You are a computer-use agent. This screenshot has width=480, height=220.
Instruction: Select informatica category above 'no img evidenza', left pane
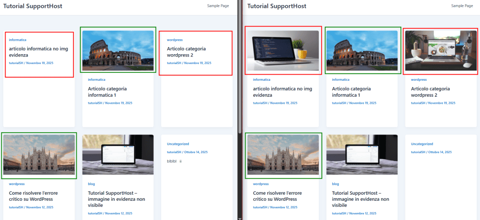(18, 40)
